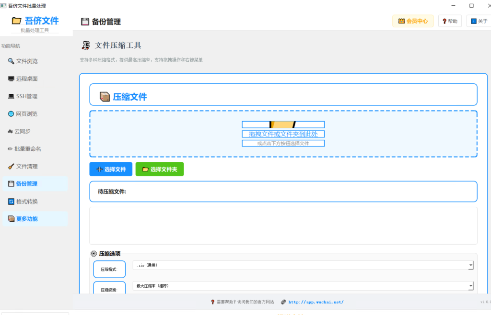Click the empty pending files list area

[283, 225]
